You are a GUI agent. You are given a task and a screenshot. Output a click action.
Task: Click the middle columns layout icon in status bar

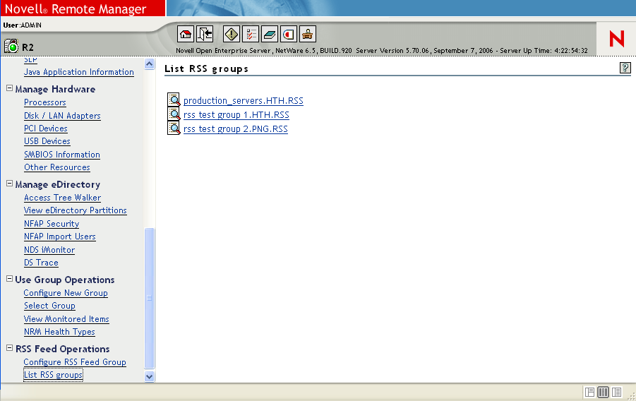pos(603,392)
